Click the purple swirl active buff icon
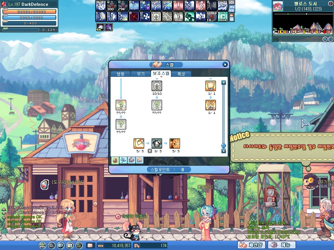The width and height of the screenshot is (334, 250). [109, 27]
